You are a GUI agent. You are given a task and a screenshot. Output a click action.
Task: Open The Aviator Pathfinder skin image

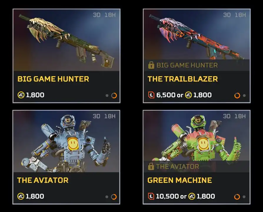[x=66, y=142]
